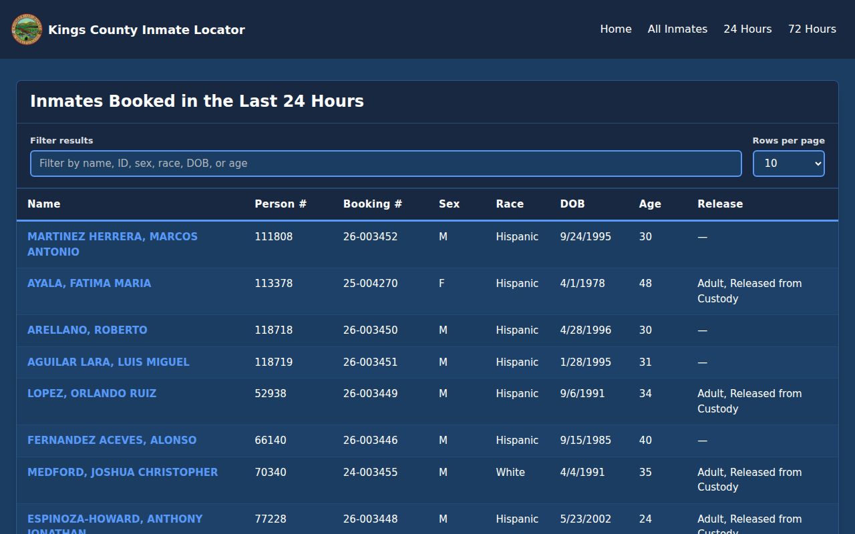Click date of birth 4/28/1996

tap(585, 330)
